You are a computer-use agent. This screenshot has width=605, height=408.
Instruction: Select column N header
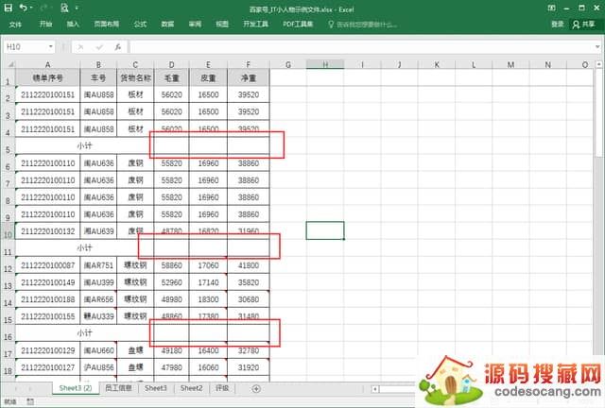(x=547, y=64)
